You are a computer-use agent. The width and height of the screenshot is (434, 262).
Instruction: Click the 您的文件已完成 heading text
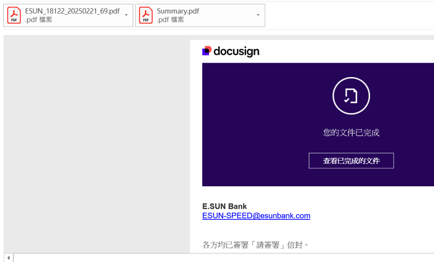[351, 132]
